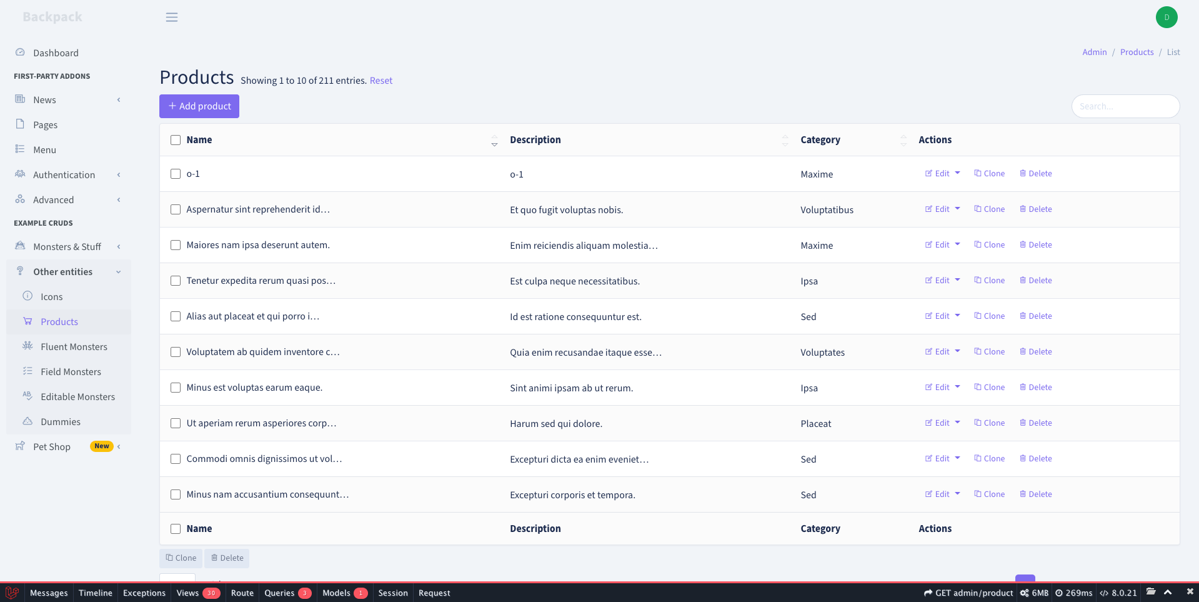Expand Monsters & Stuff submenu
Image resolution: width=1199 pixels, height=602 pixels.
point(69,247)
